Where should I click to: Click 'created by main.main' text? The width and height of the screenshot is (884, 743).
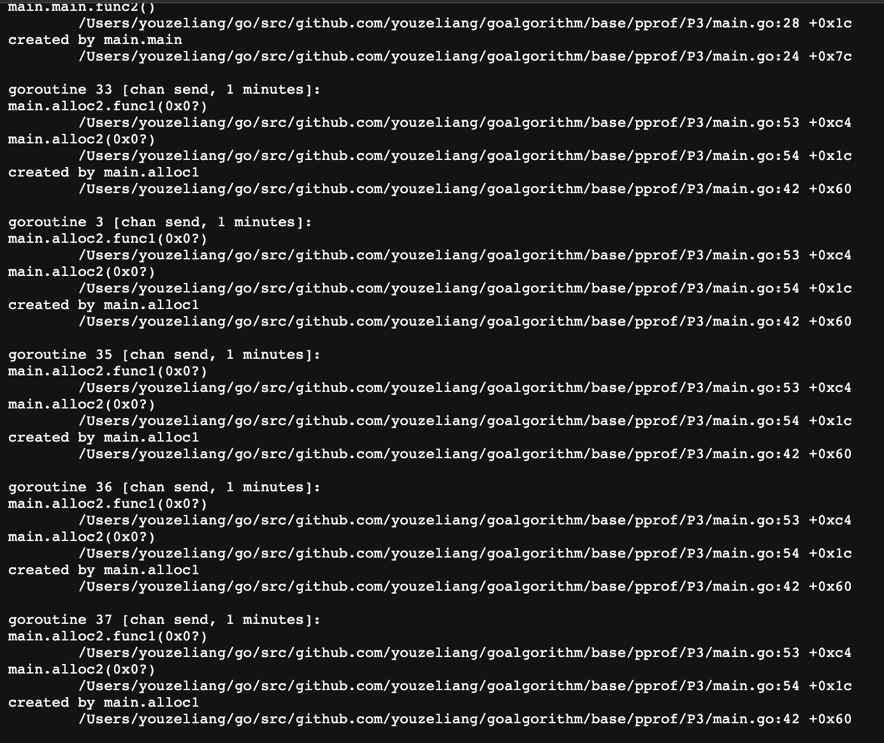[x=95, y=40]
